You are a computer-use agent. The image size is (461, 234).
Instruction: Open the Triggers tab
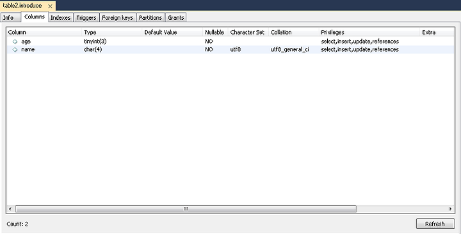click(x=86, y=18)
